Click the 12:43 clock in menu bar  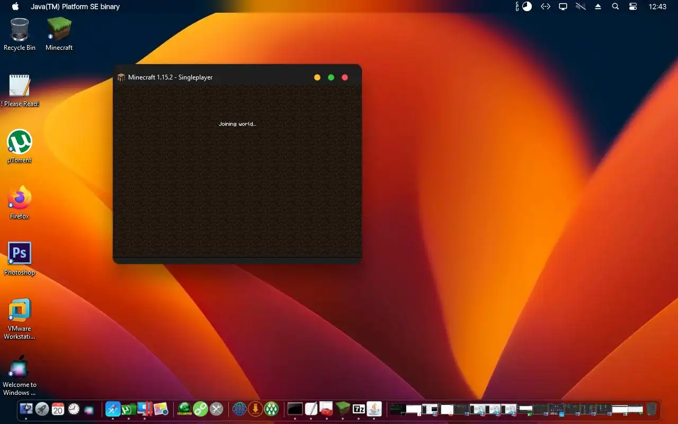point(658,6)
